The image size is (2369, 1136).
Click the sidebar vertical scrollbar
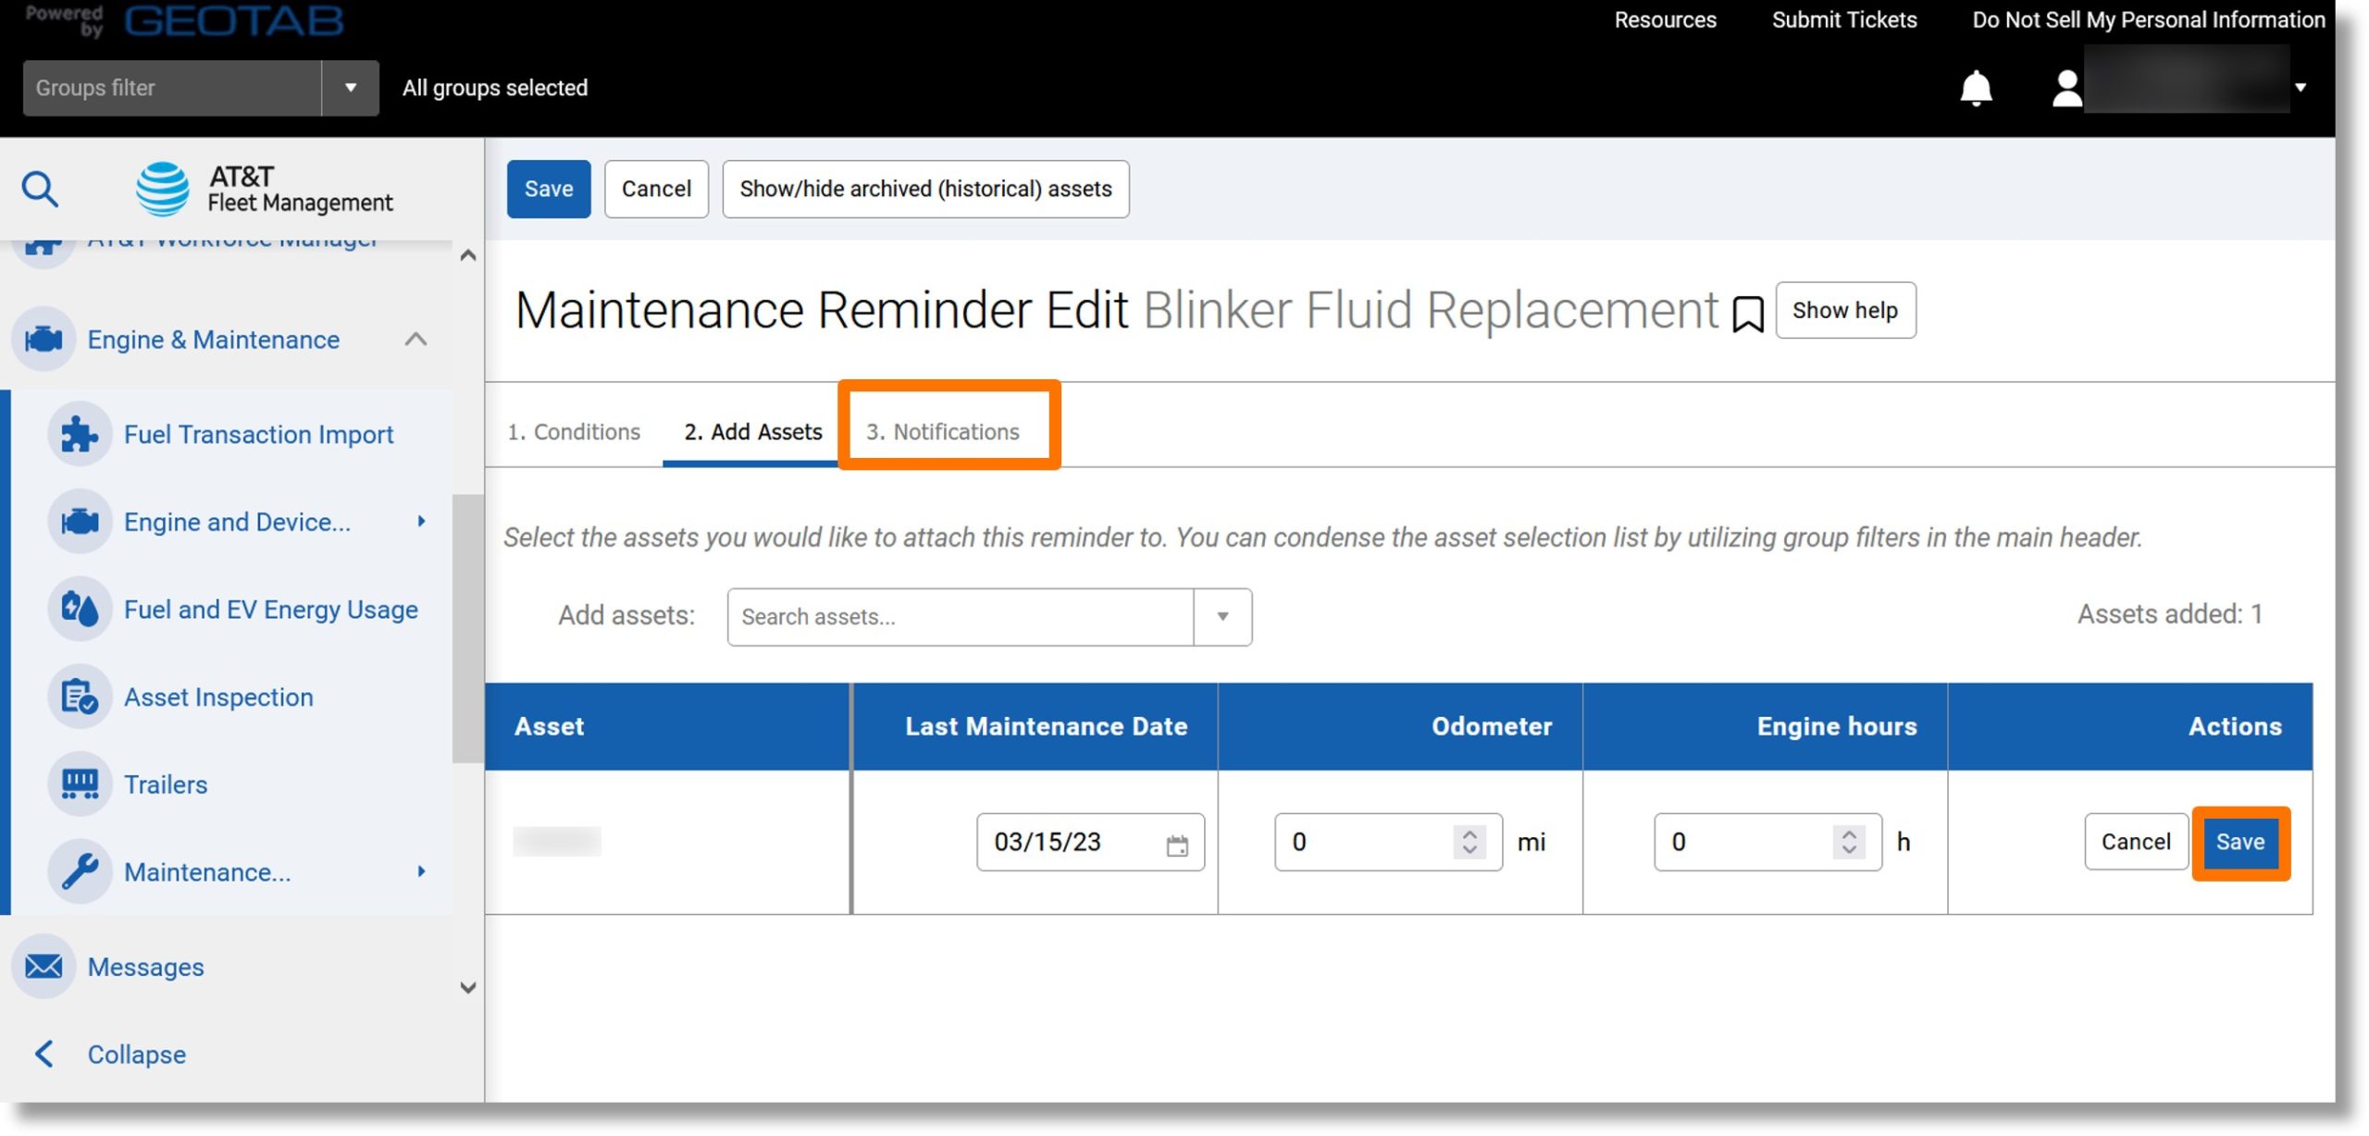click(x=467, y=629)
